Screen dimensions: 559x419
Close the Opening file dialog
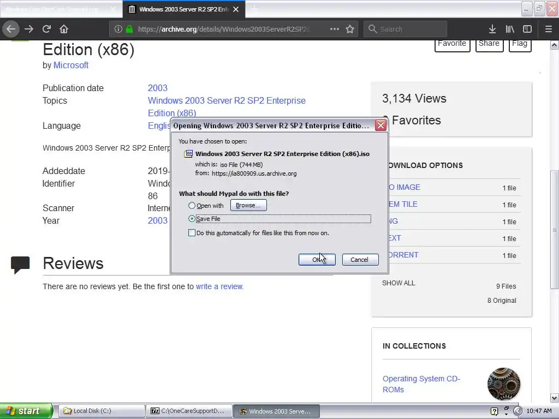pos(380,125)
